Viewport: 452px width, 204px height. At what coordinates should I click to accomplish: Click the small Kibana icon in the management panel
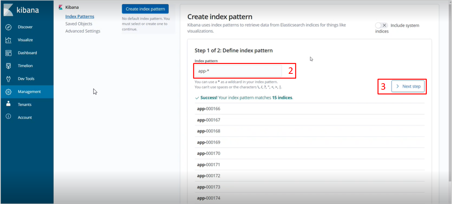(x=61, y=8)
